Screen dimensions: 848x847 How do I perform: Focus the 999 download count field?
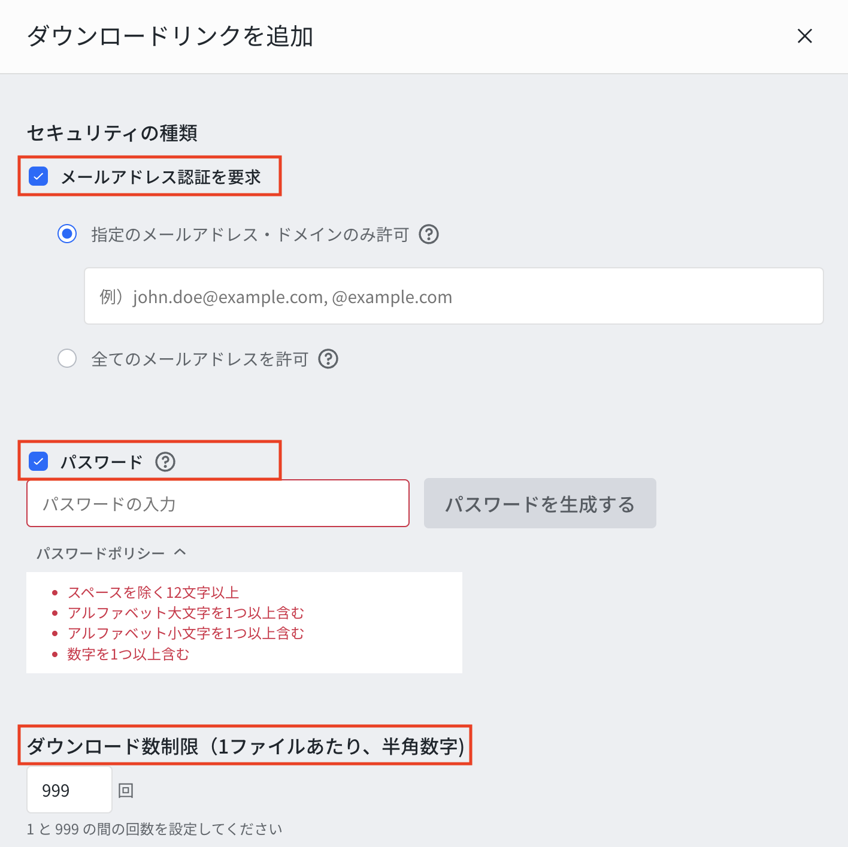click(x=69, y=789)
